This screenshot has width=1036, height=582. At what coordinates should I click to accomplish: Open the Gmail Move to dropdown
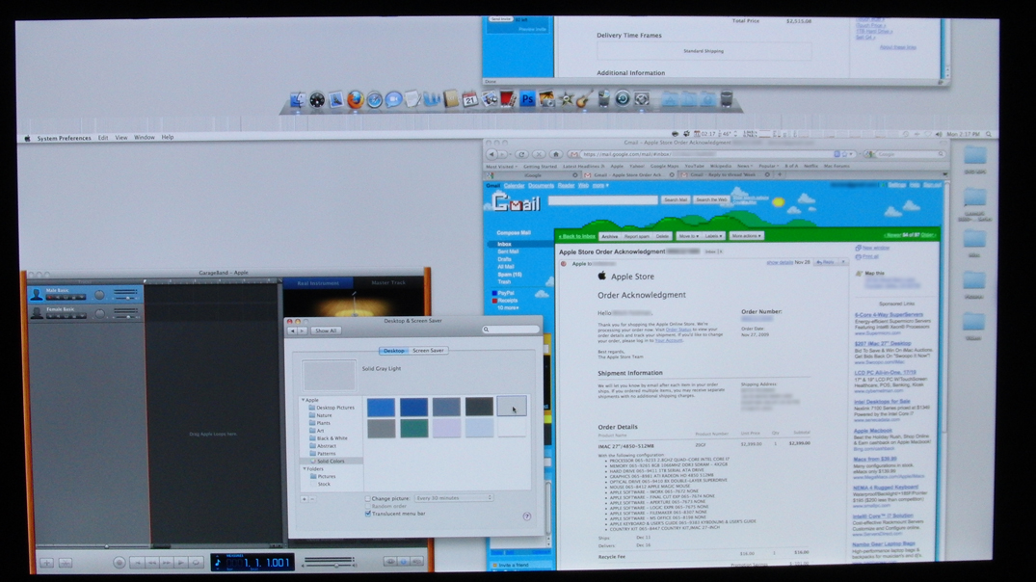[688, 236]
